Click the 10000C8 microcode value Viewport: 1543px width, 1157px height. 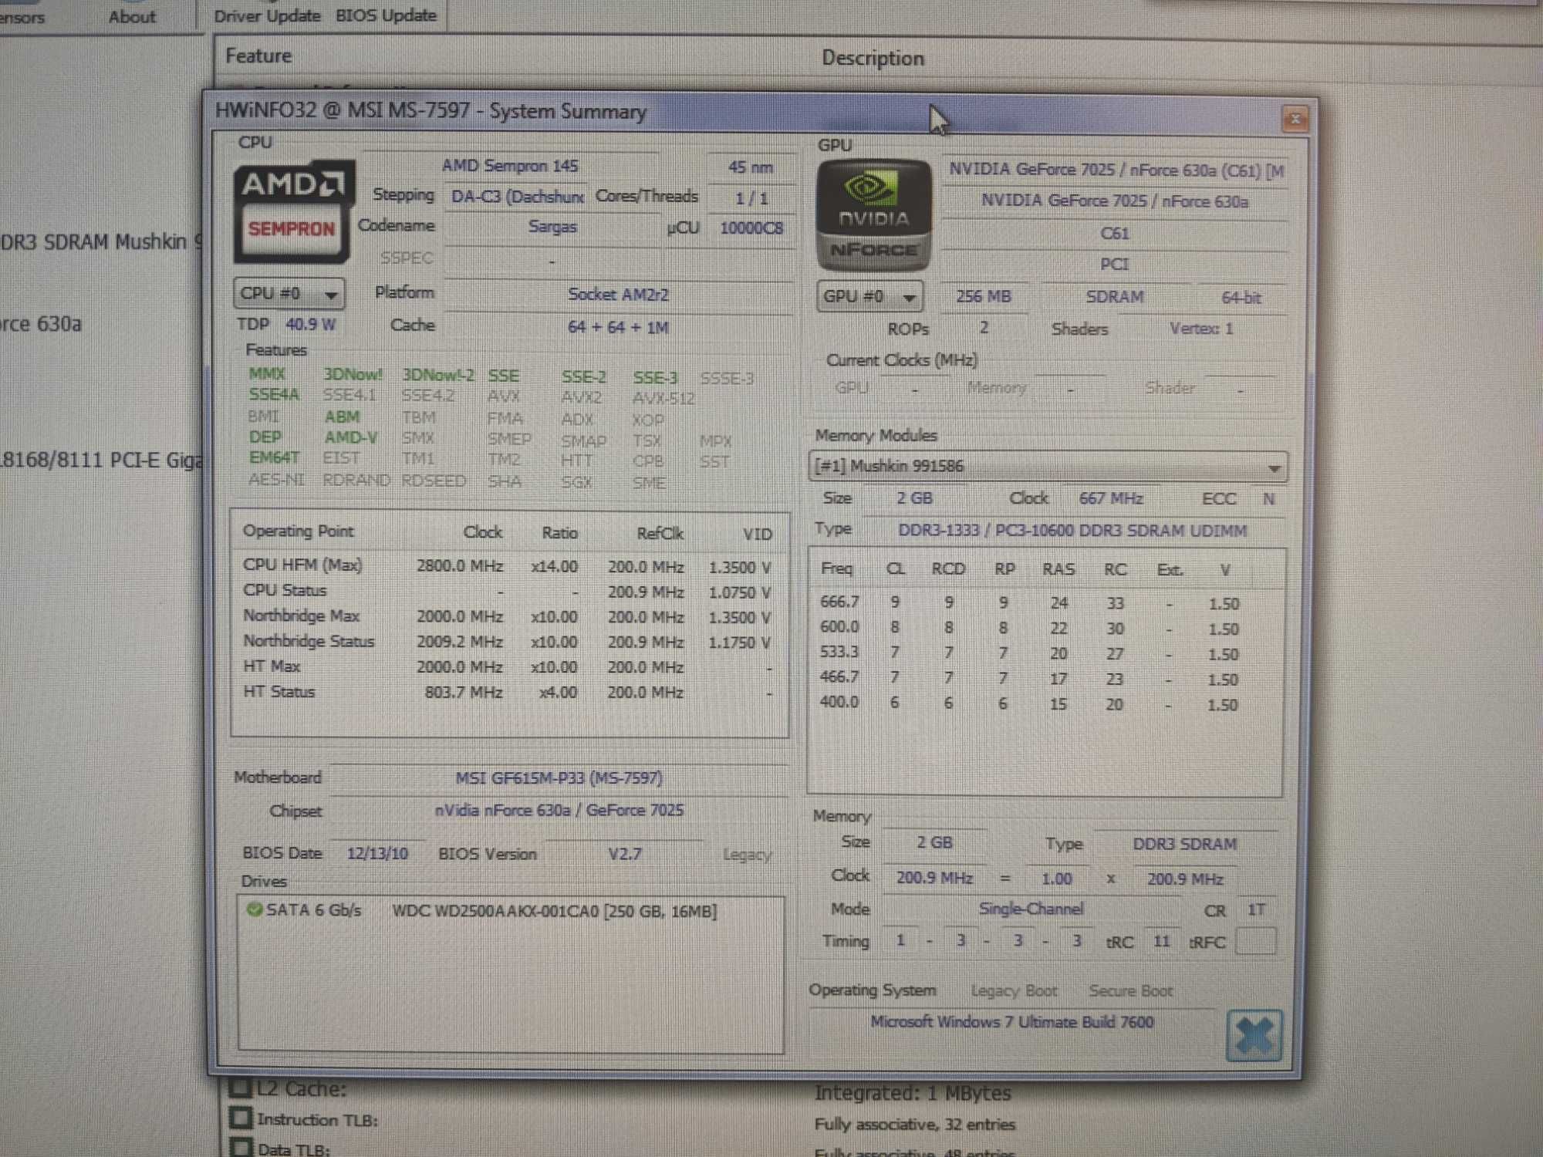pyautogui.click(x=751, y=228)
